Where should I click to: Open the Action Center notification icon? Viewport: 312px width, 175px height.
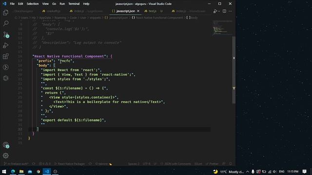point(304,172)
